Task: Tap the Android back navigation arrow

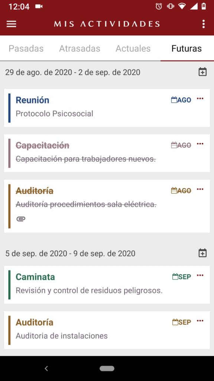Action: pos(46,369)
